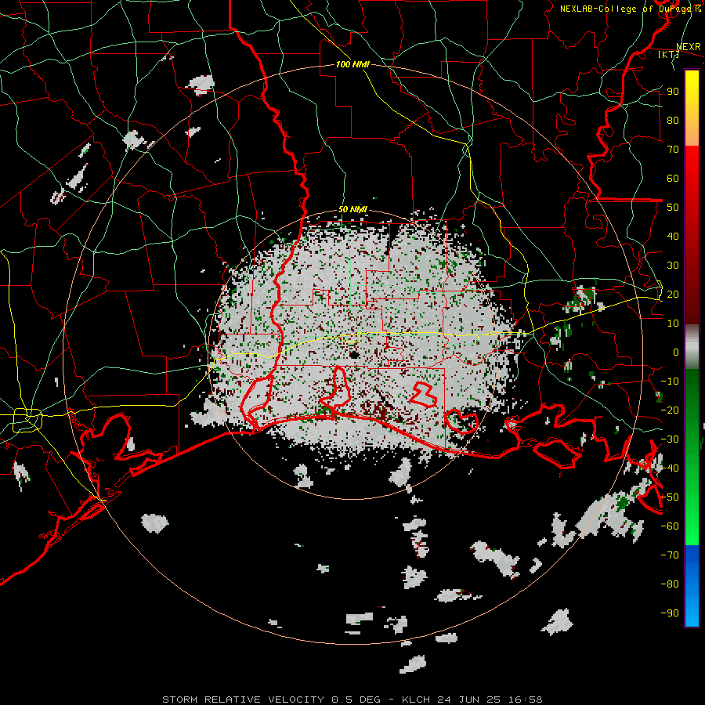Select the 0 value on the velocity scale
The width and height of the screenshot is (705, 705).
676,352
